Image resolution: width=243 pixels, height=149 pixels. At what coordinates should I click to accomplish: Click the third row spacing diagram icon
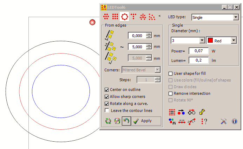coord(111,58)
